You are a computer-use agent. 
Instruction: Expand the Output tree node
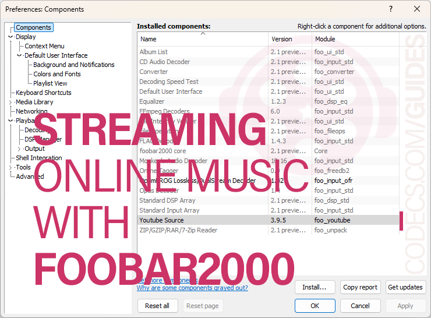(19, 149)
